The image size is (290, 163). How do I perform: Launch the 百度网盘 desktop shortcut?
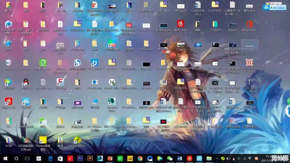[26, 102]
